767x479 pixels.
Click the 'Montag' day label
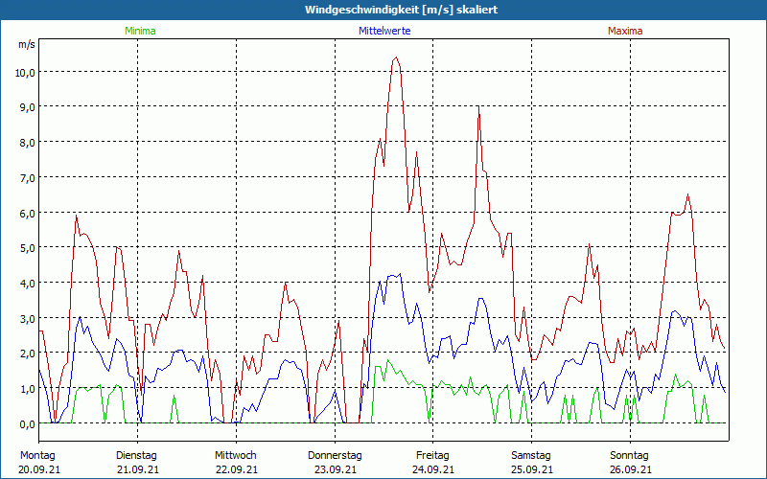[37, 456]
